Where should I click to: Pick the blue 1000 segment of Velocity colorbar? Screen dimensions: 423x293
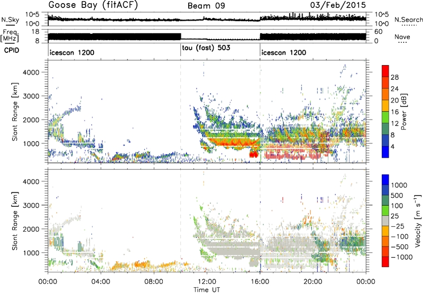click(385, 180)
